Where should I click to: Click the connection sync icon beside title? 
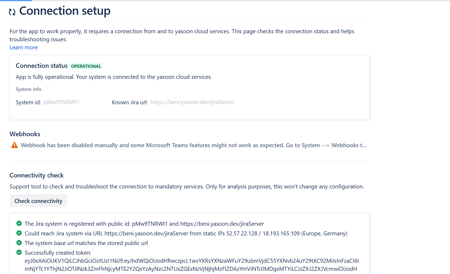click(x=12, y=12)
